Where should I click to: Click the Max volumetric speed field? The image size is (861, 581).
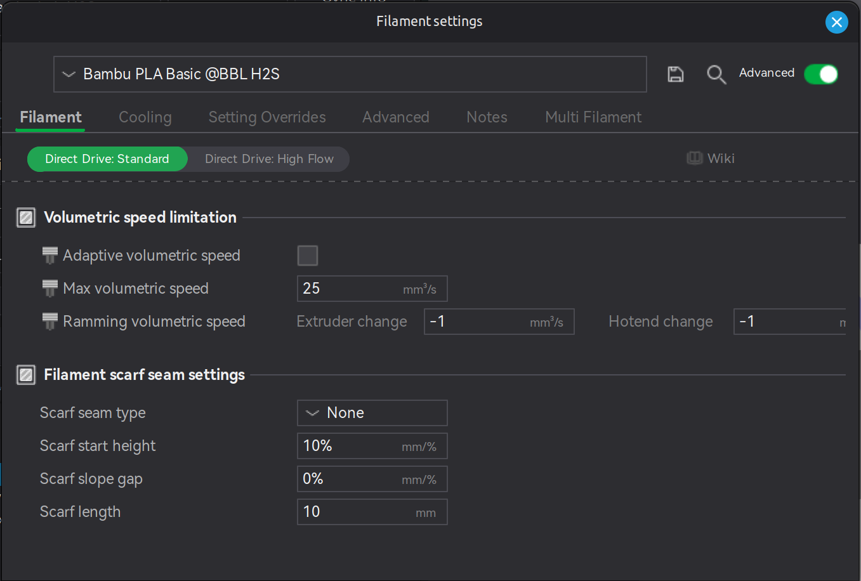tap(372, 289)
